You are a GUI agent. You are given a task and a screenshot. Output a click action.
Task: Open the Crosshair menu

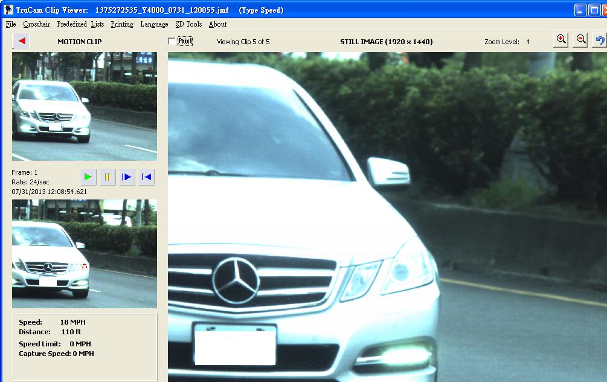coord(36,24)
